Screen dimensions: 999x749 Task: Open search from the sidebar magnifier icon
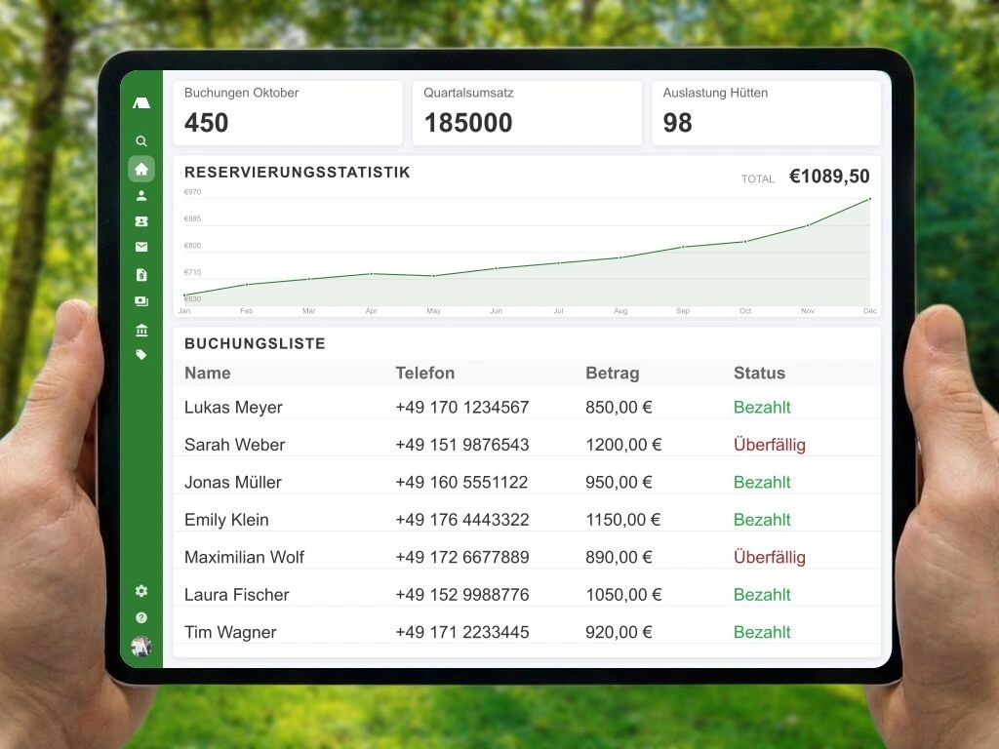(141, 141)
